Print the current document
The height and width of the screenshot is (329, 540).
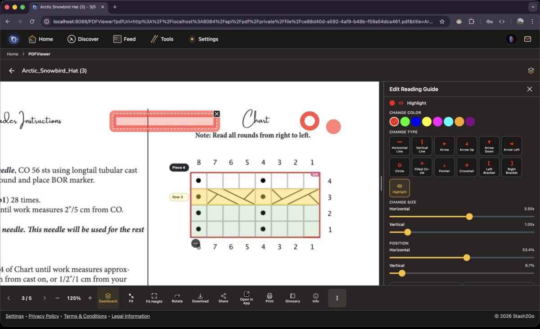[x=270, y=298]
